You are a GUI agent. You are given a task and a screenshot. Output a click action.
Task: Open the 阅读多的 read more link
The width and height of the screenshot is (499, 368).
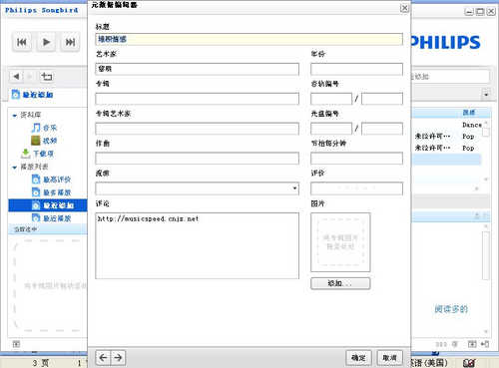point(451,309)
